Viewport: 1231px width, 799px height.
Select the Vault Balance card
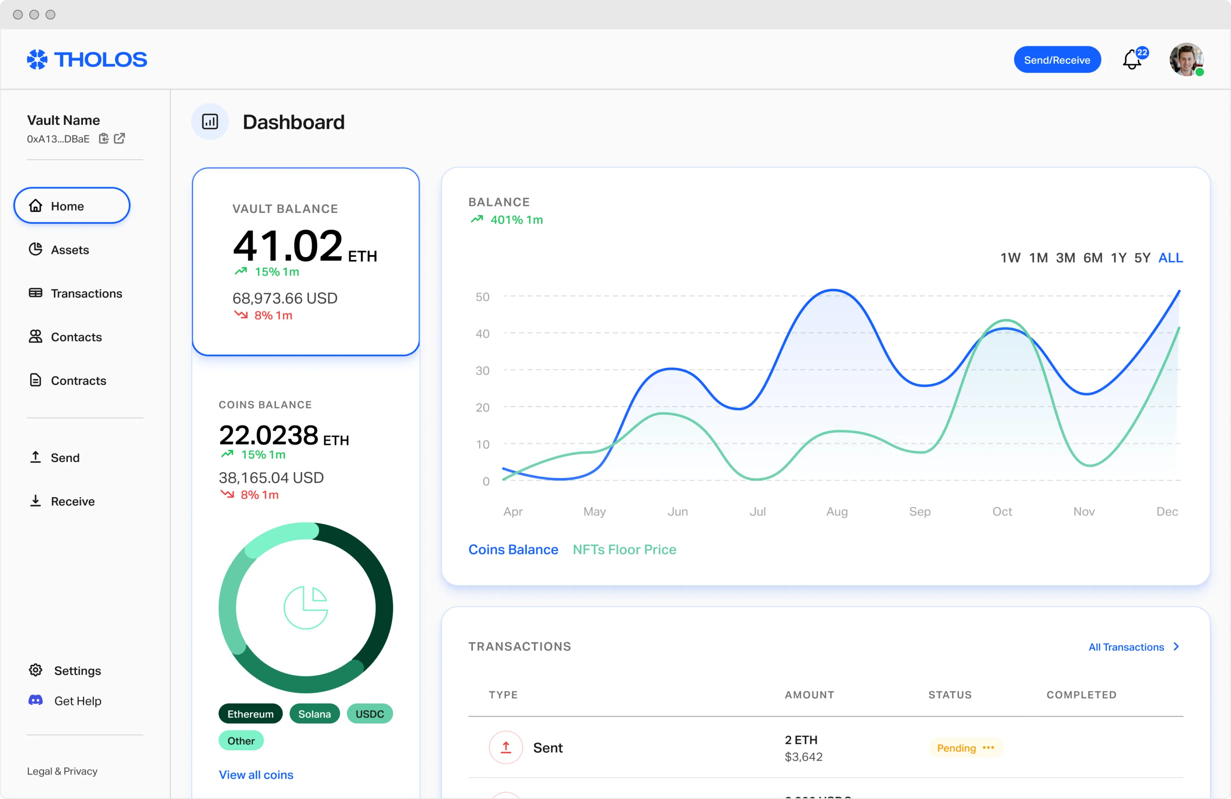(x=306, y=261)
